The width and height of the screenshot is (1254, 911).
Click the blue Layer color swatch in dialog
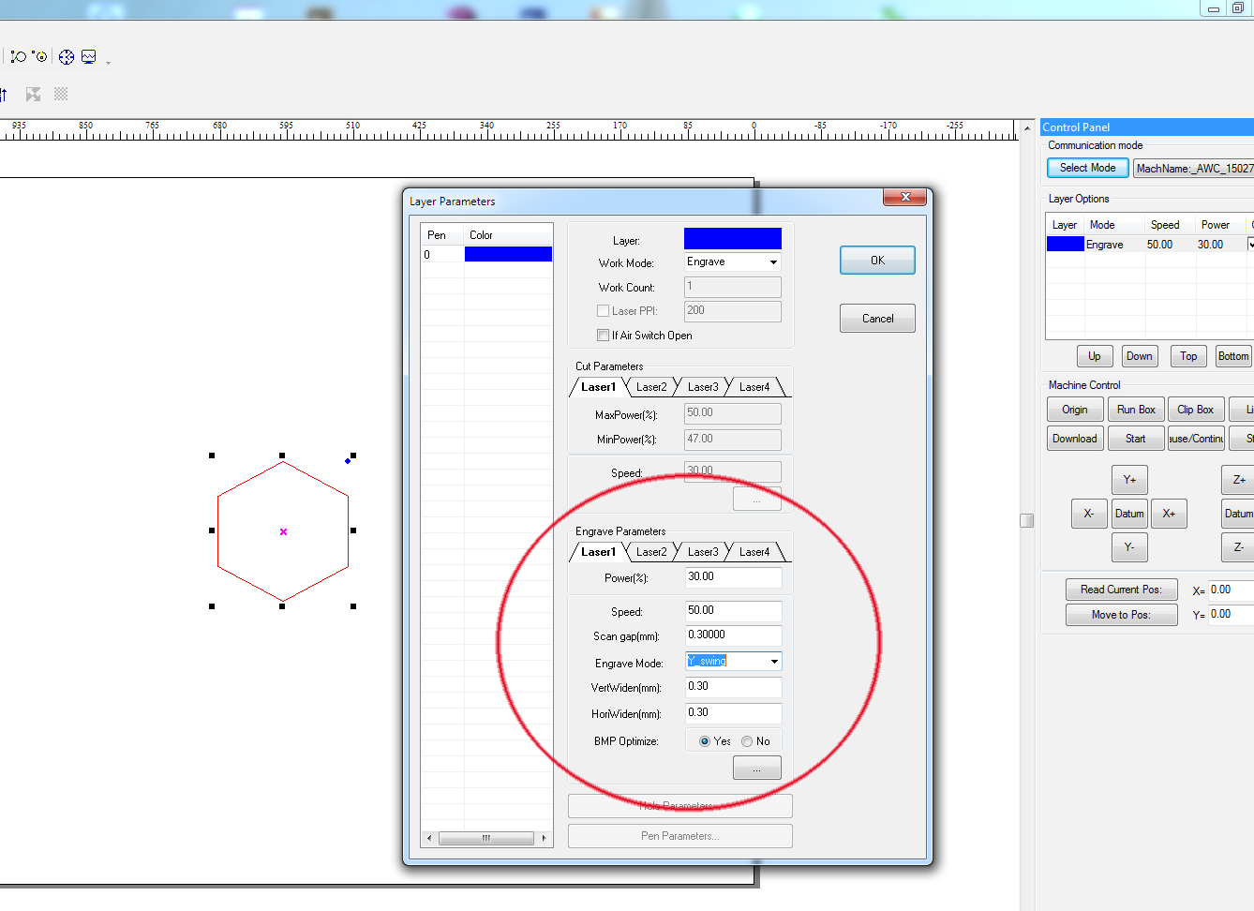coord(733,239)
